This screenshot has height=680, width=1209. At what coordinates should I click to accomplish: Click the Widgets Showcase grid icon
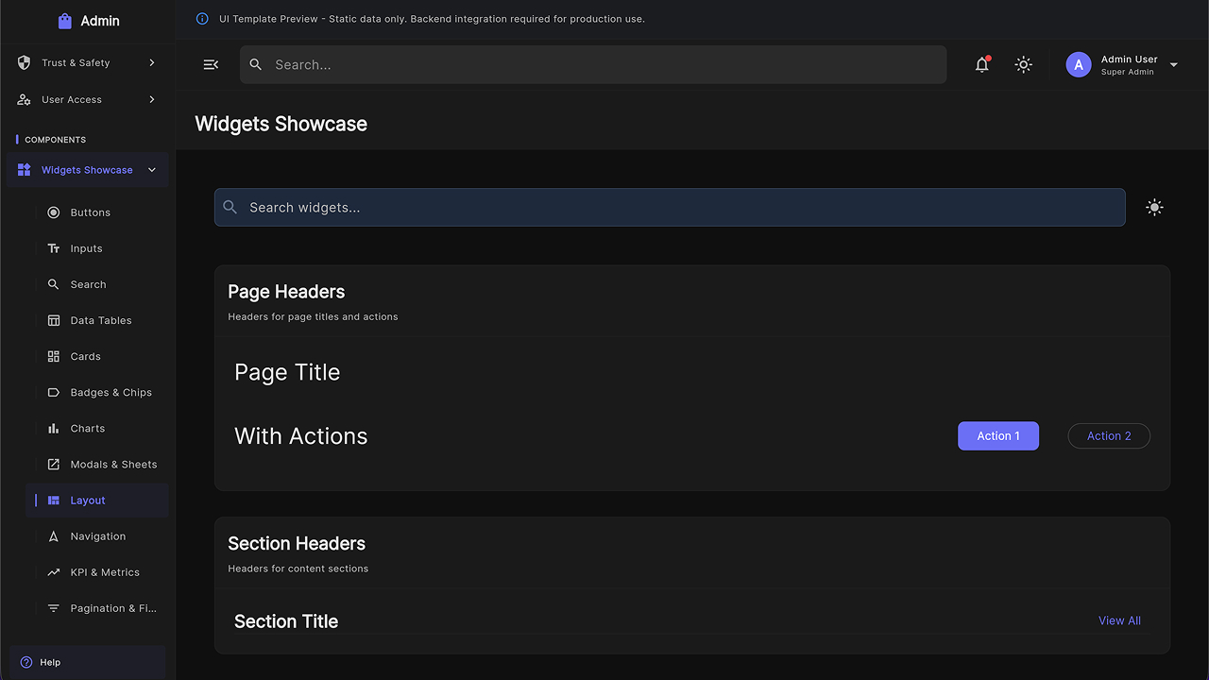coord(25,170)
